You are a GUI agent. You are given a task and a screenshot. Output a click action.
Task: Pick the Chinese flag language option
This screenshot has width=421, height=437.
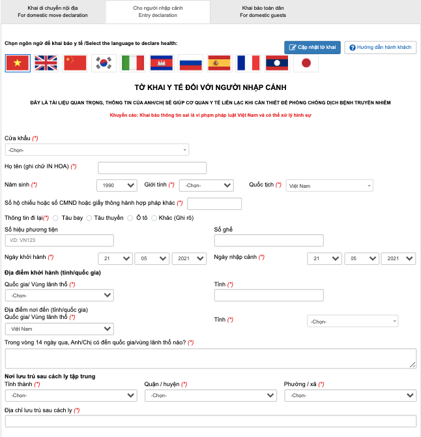click(75, 63)
